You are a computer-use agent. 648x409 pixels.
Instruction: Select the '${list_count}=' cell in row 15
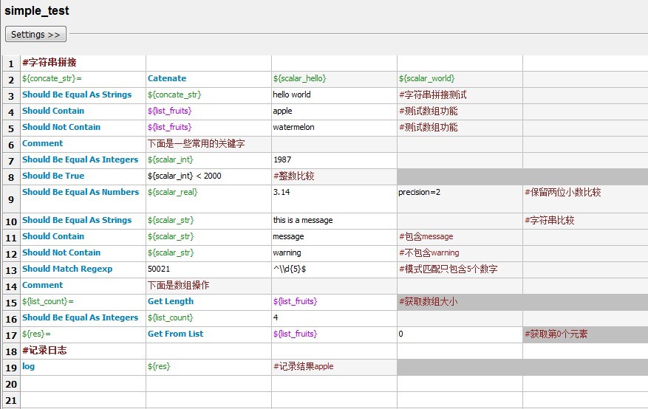(x=83, y=302)
